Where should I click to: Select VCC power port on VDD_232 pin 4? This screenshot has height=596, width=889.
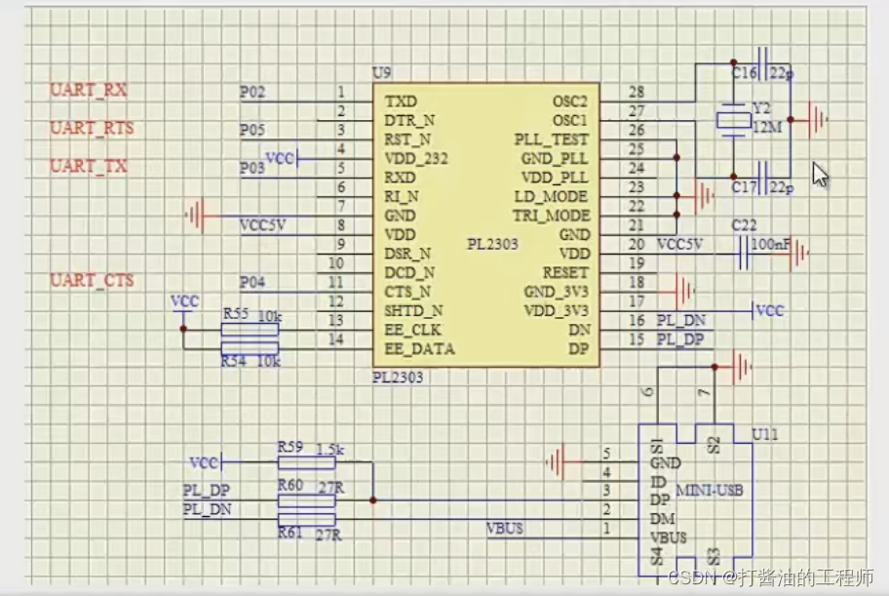282,159
